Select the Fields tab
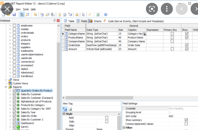The height and width of the screenshot is (130, 198). [x=82, y=21]
